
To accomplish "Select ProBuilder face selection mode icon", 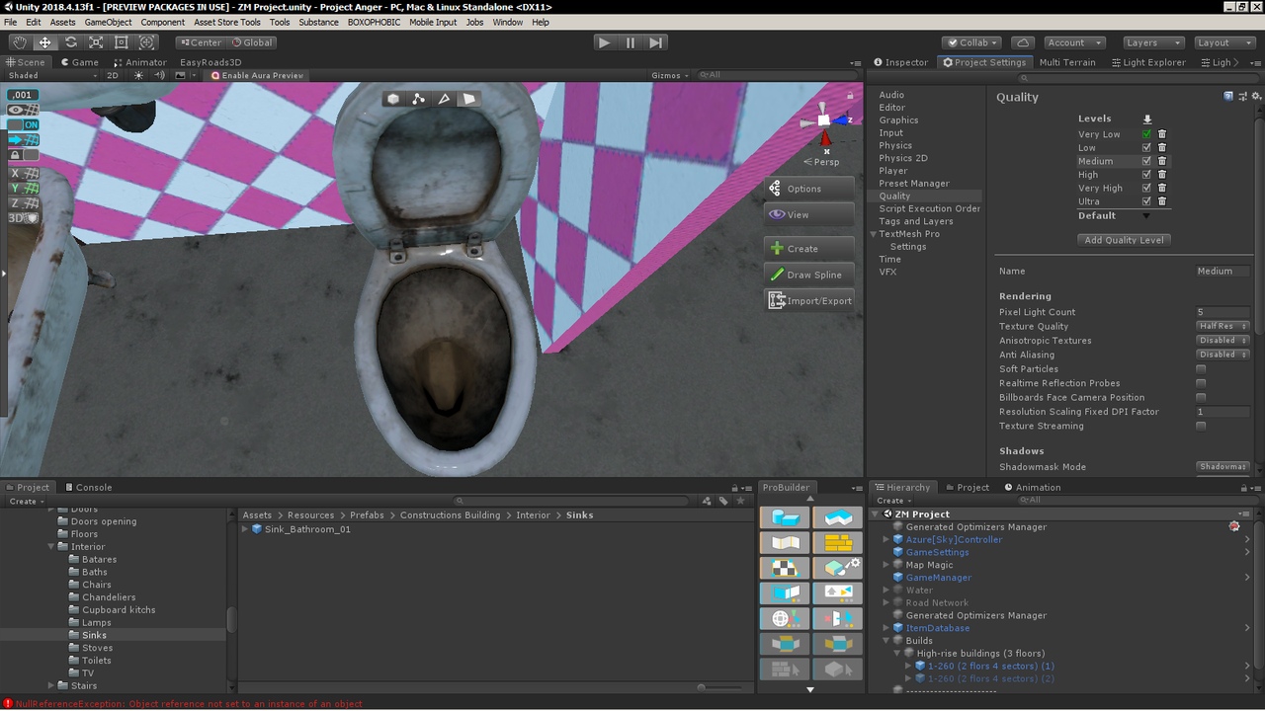I will (469, 99).
